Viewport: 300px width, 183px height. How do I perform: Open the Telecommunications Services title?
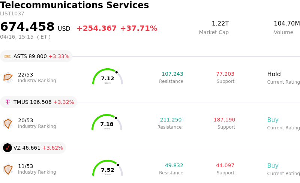(x=75, y=5)
